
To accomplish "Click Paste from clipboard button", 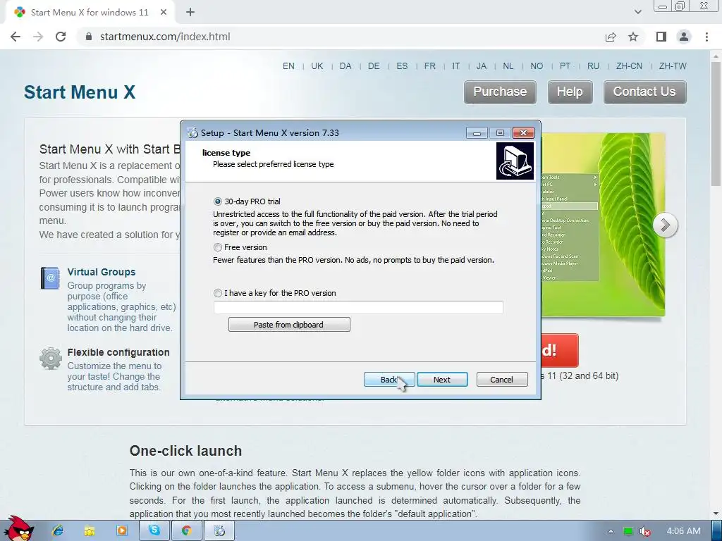I will (x=289, y=325).
